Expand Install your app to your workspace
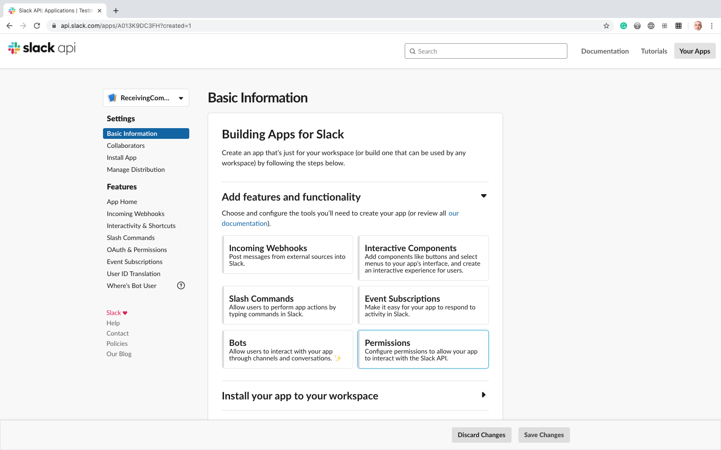Image resolution: width=721 pixels, height=450 pixels. click(484, 395)
